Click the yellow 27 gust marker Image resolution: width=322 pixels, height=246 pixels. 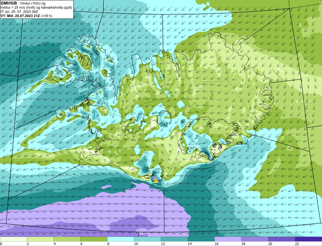point(156,181)
